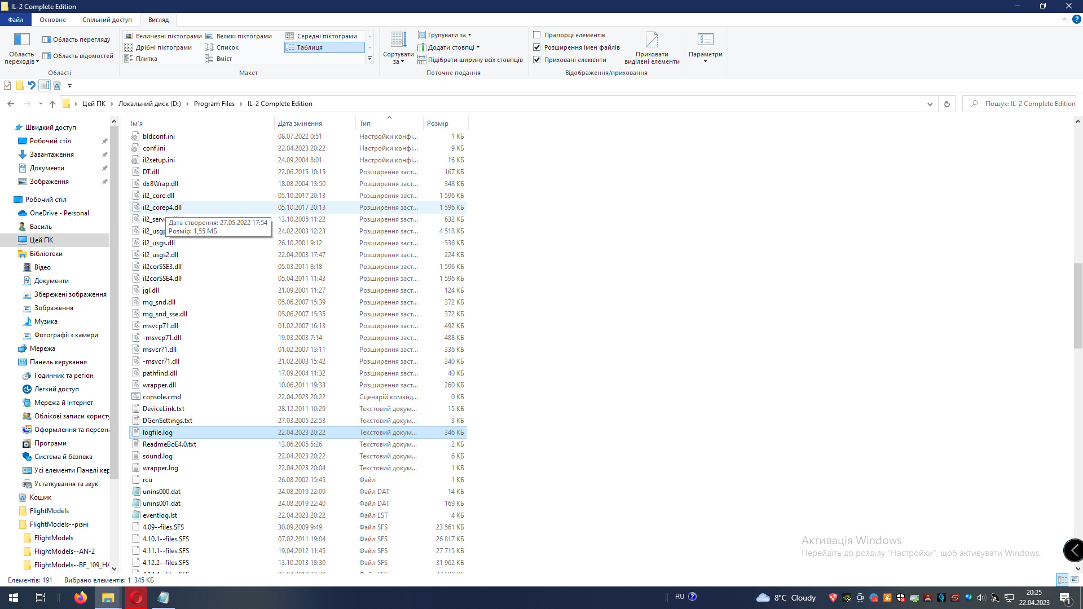Image resolution: width=1083 pixels, height=609 pixels.
Task: Go up one folder level with the up arrow
Action: [x=52, y=104]
